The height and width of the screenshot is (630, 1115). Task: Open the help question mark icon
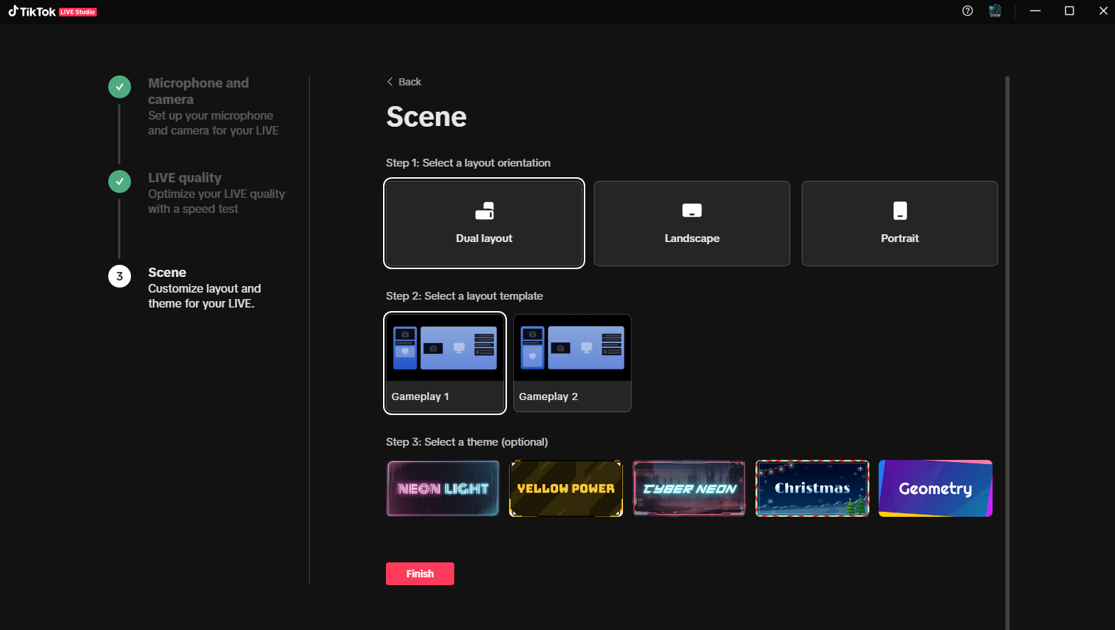pos(967,11)
